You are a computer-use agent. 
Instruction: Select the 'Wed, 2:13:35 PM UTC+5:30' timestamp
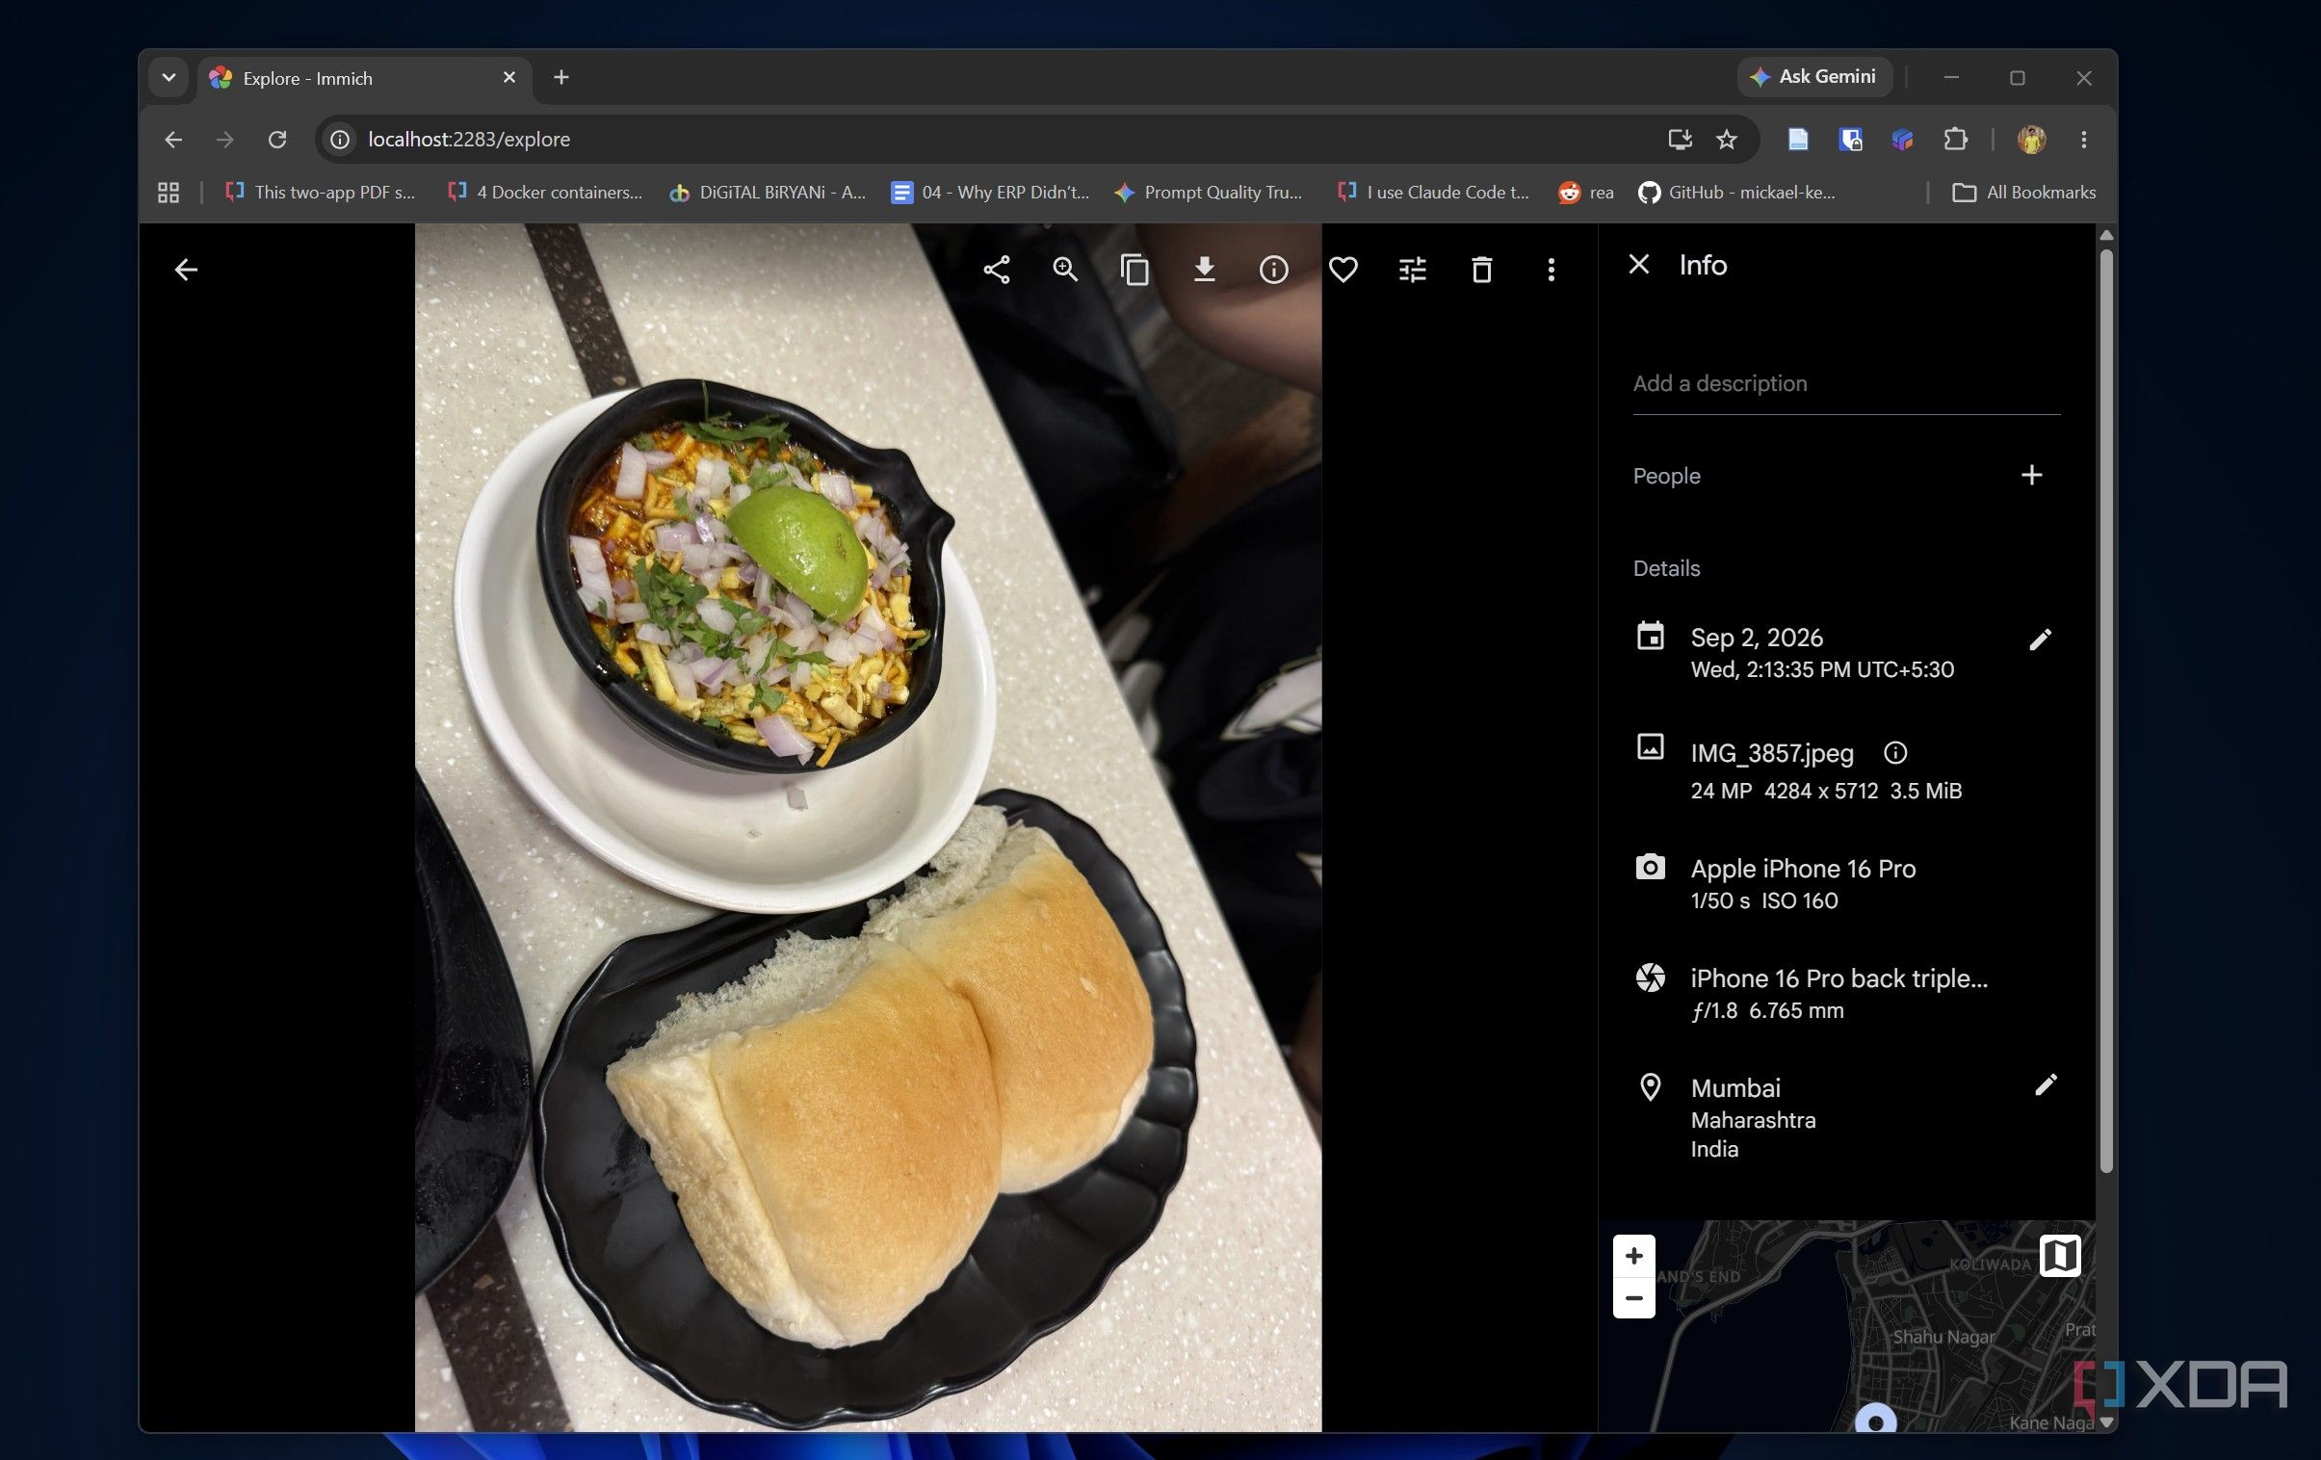pos(1822,669)
